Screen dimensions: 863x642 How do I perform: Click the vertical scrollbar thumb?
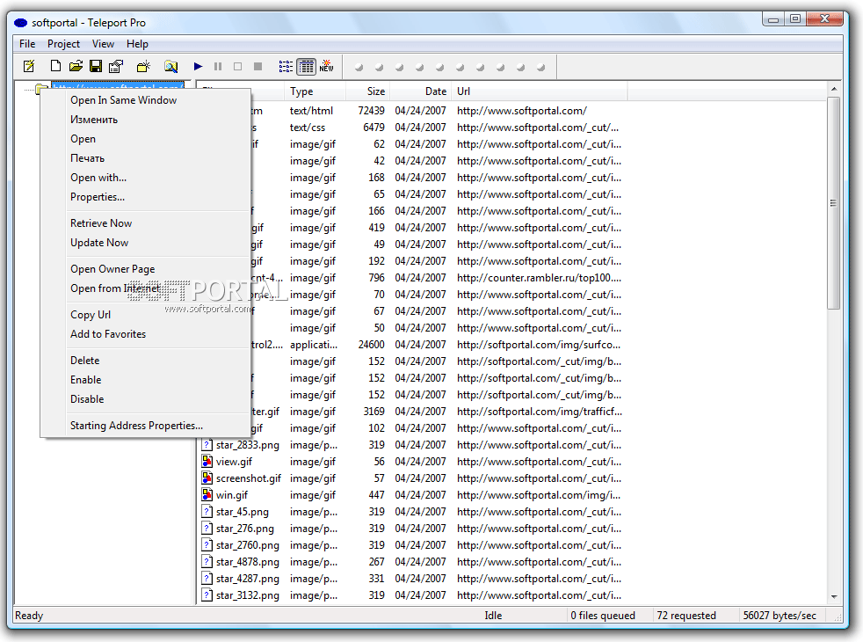pos(834,203)
